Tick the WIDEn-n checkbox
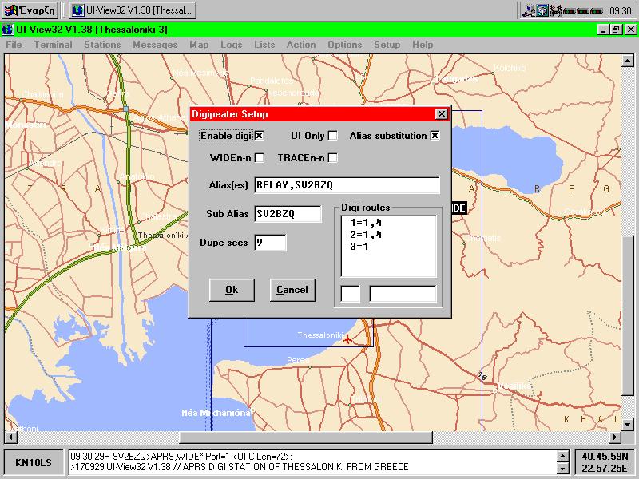Viewport: 639px width, 479px height. pyautogui.click(x=259, y=157)
